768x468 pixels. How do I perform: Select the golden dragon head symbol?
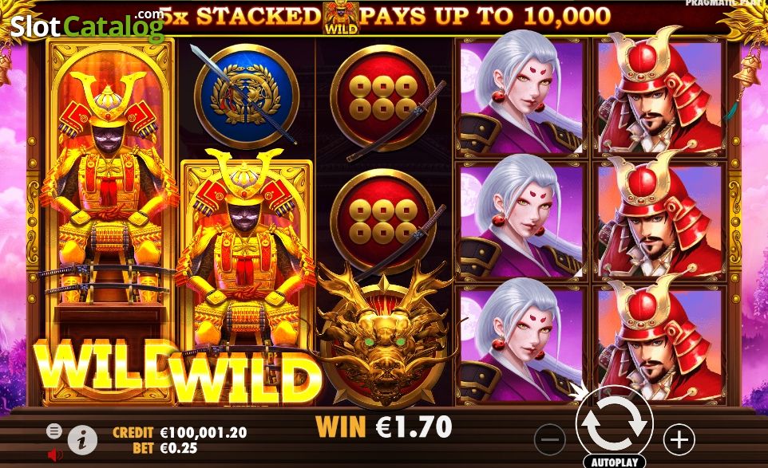click(385, 337)
